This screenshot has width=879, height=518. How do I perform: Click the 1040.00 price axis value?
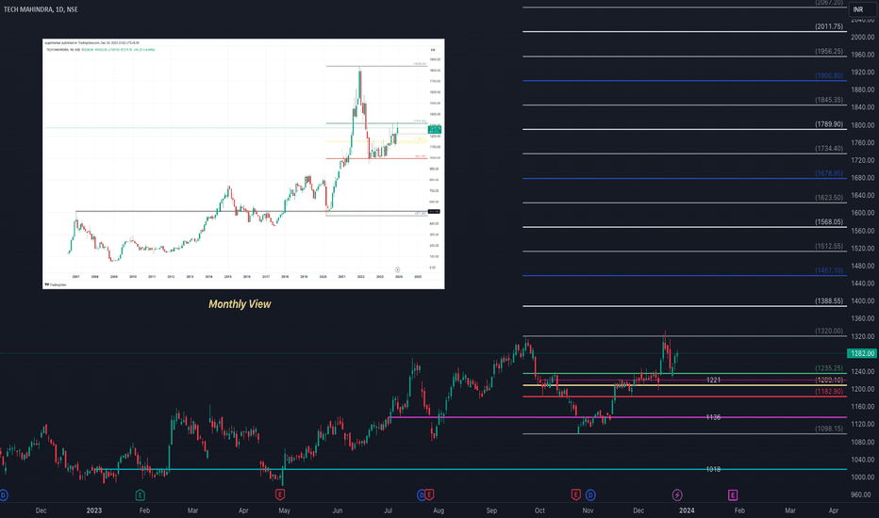pos(862,460)
